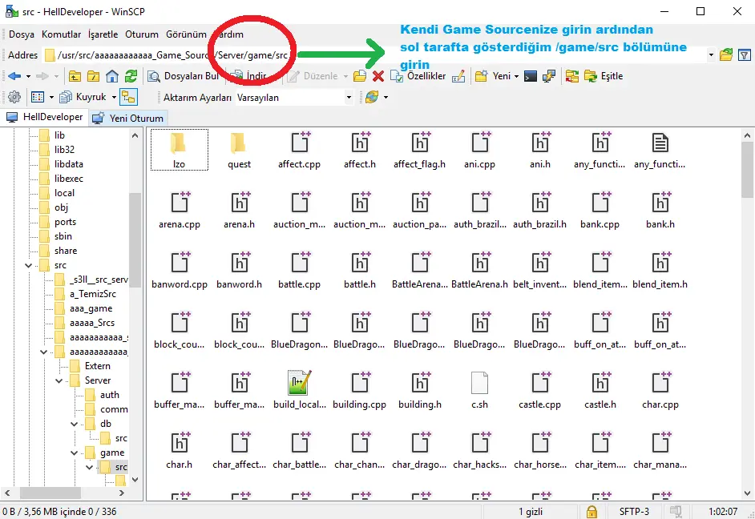Open the back history dropdown arrow
The image size is (755, 519).
[28, 76]
